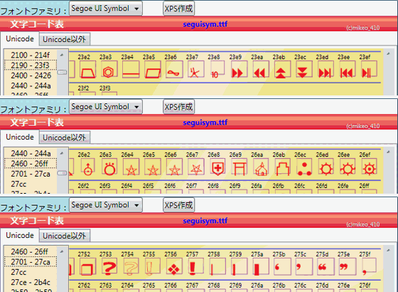Click the glyph grid scroll-up arrow right of 23ef
This screenshot has width=398, height=292.
[388, 53]
